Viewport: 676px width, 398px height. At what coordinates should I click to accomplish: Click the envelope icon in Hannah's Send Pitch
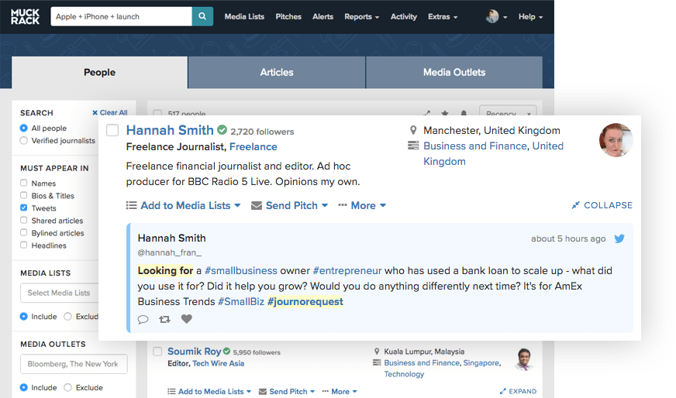point(257,205)
